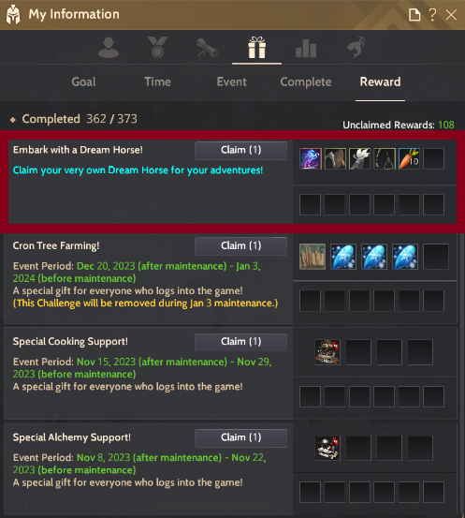Viewport: 465px width, 518px height.
Task: Click the carrot reward icon
Action: [409, 159]
